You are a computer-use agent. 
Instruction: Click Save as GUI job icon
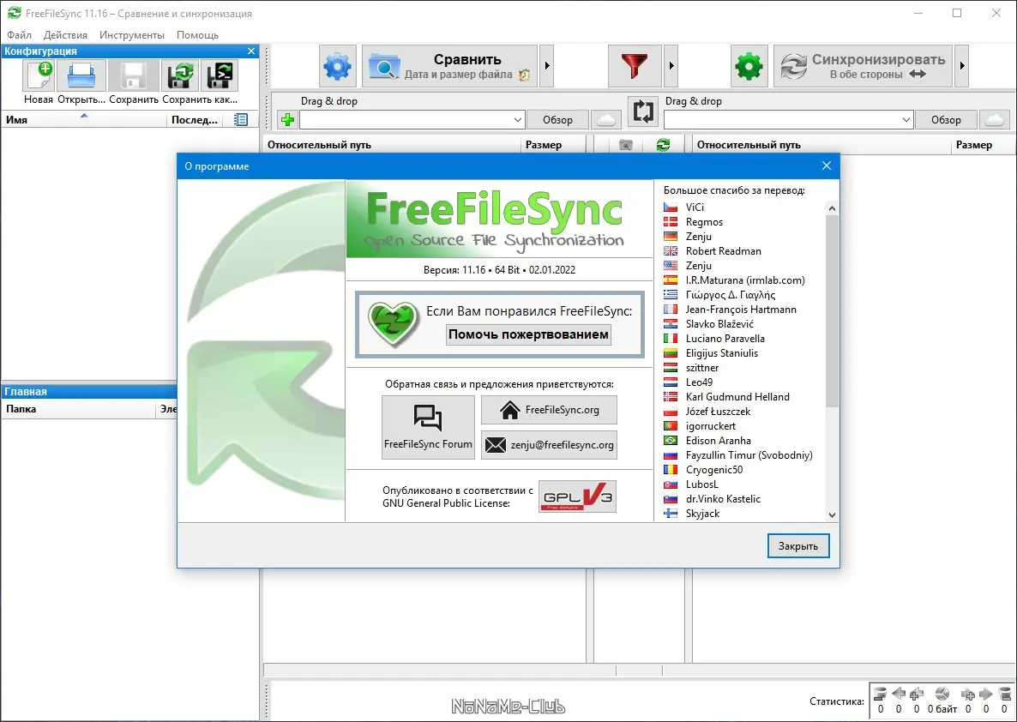point(180,75)
